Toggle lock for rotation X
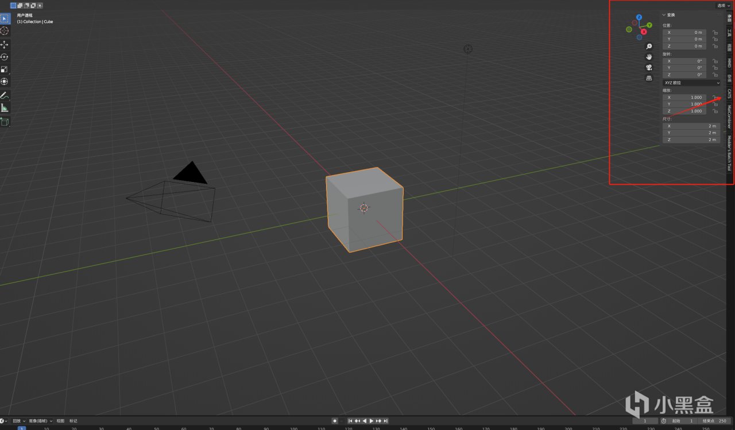This screenshot has width=735, height=430. [x=715, y=61]
